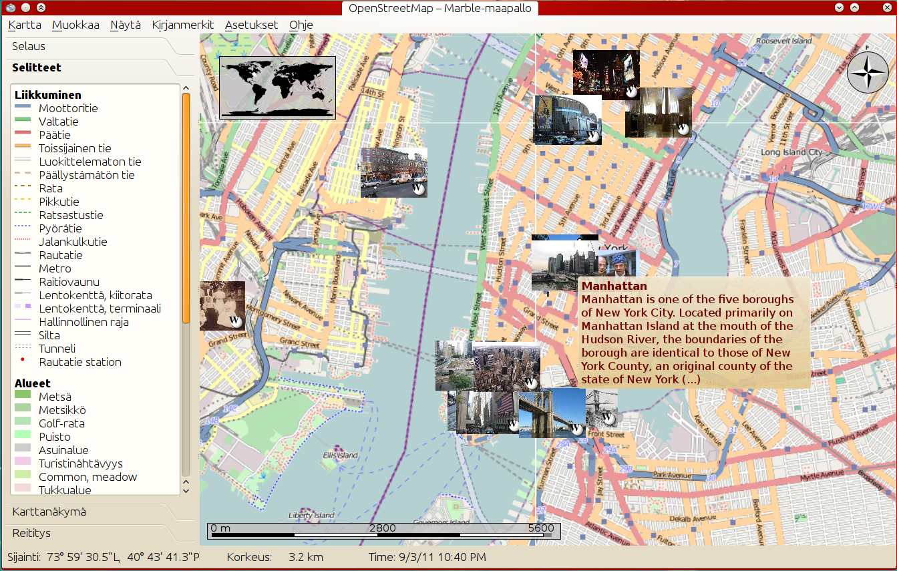Open the Kartta menu
Image resolution: width=897 pixels, height=571 pixels.
tap(25, 25)
